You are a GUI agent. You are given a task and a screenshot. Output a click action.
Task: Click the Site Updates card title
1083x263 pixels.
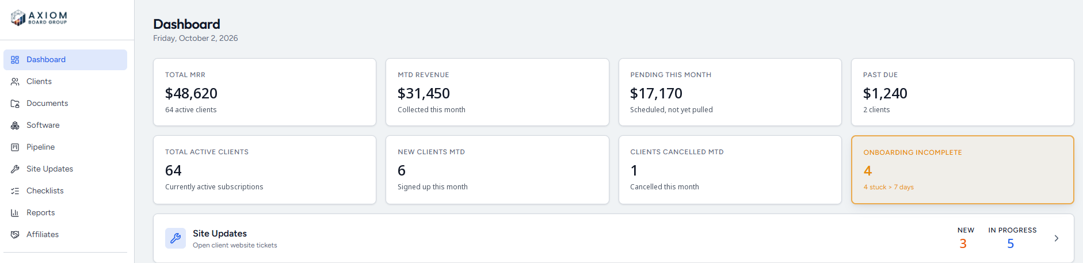220,234
